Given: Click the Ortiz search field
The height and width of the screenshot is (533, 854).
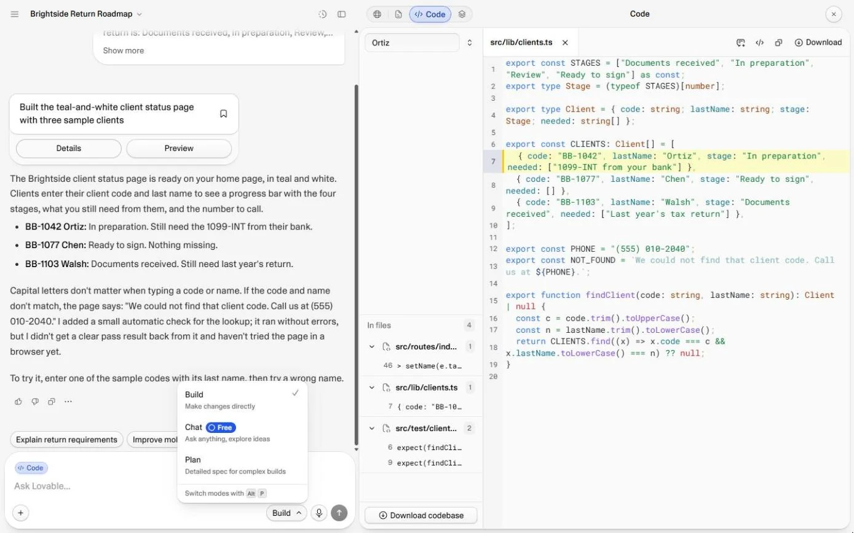Looking at the screenshot, I should 412,43.
